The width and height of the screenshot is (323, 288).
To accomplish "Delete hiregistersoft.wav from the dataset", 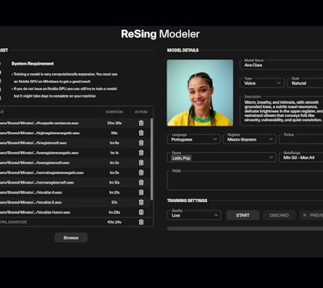I will point(141,143).
